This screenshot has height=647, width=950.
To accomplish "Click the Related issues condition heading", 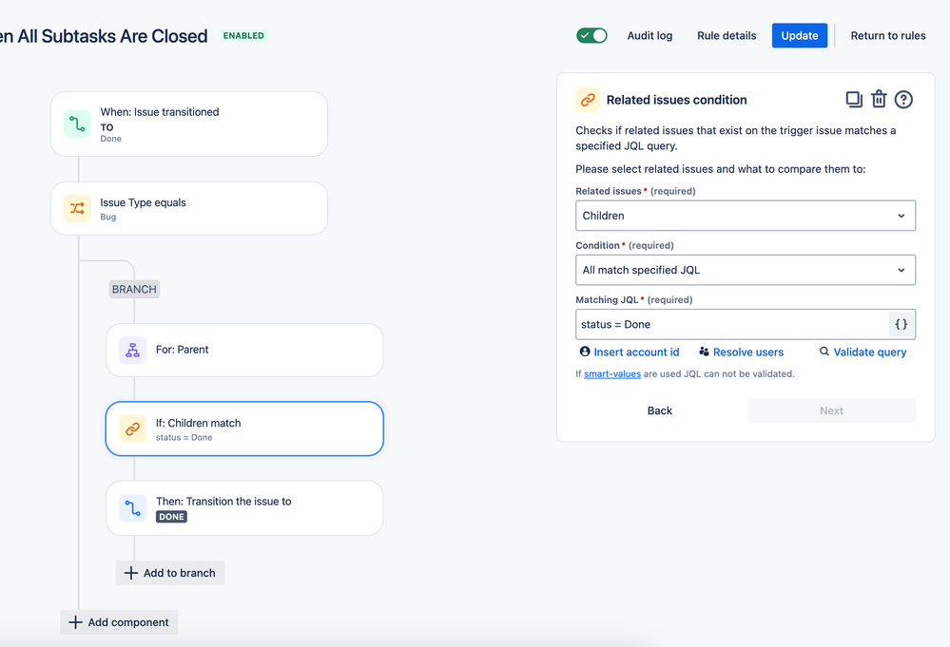I will [x=677, y=100].
